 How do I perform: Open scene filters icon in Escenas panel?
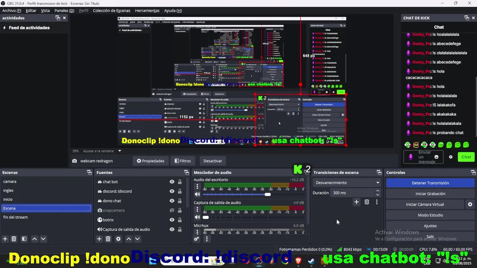coord(24,239)
